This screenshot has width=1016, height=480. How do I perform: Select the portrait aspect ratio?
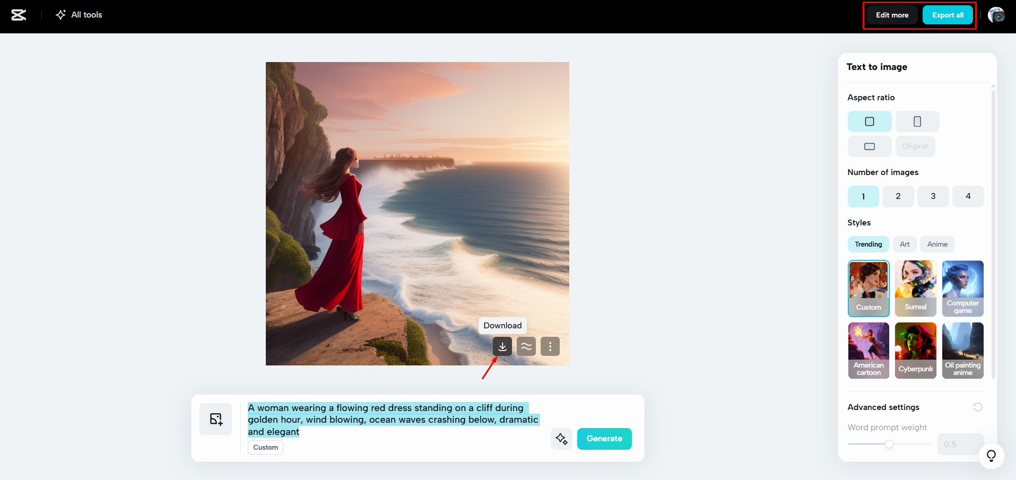tap(917, 121)
